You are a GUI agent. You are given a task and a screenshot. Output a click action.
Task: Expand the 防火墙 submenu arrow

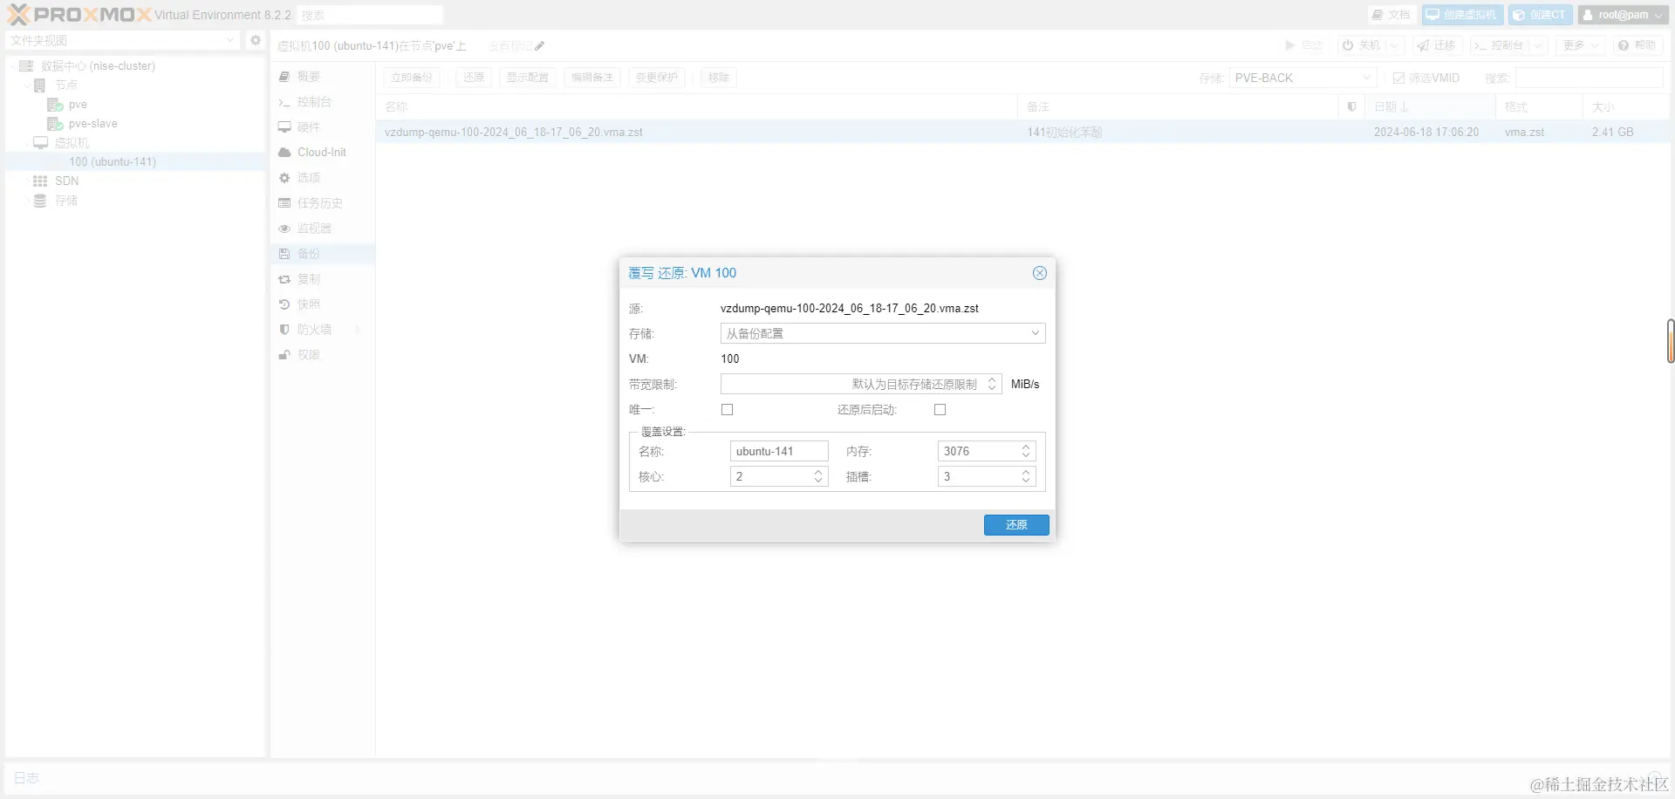[358, 330]
